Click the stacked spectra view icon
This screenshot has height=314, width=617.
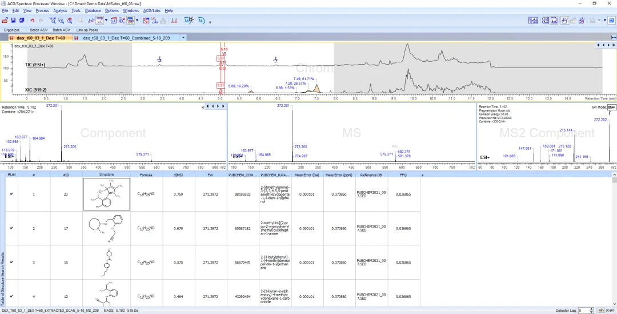(x=546, y=20)
